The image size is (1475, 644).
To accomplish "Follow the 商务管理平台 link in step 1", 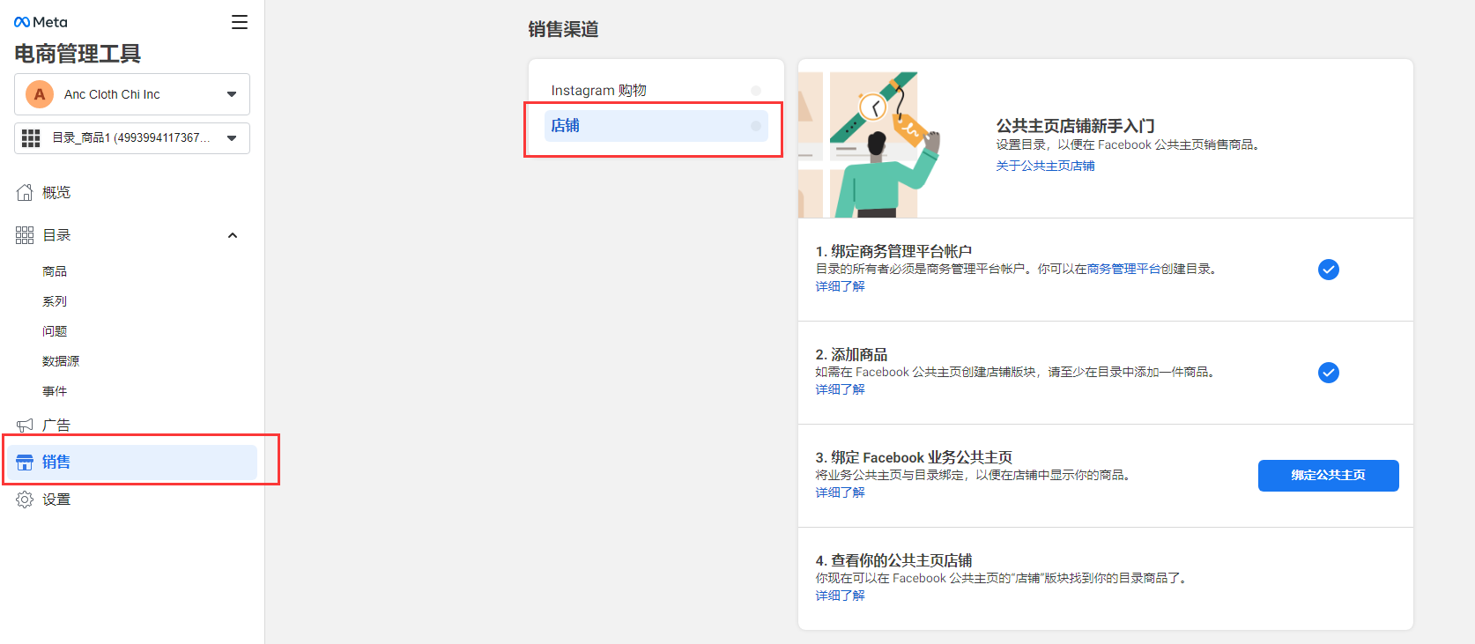I will pos(1123,269).
